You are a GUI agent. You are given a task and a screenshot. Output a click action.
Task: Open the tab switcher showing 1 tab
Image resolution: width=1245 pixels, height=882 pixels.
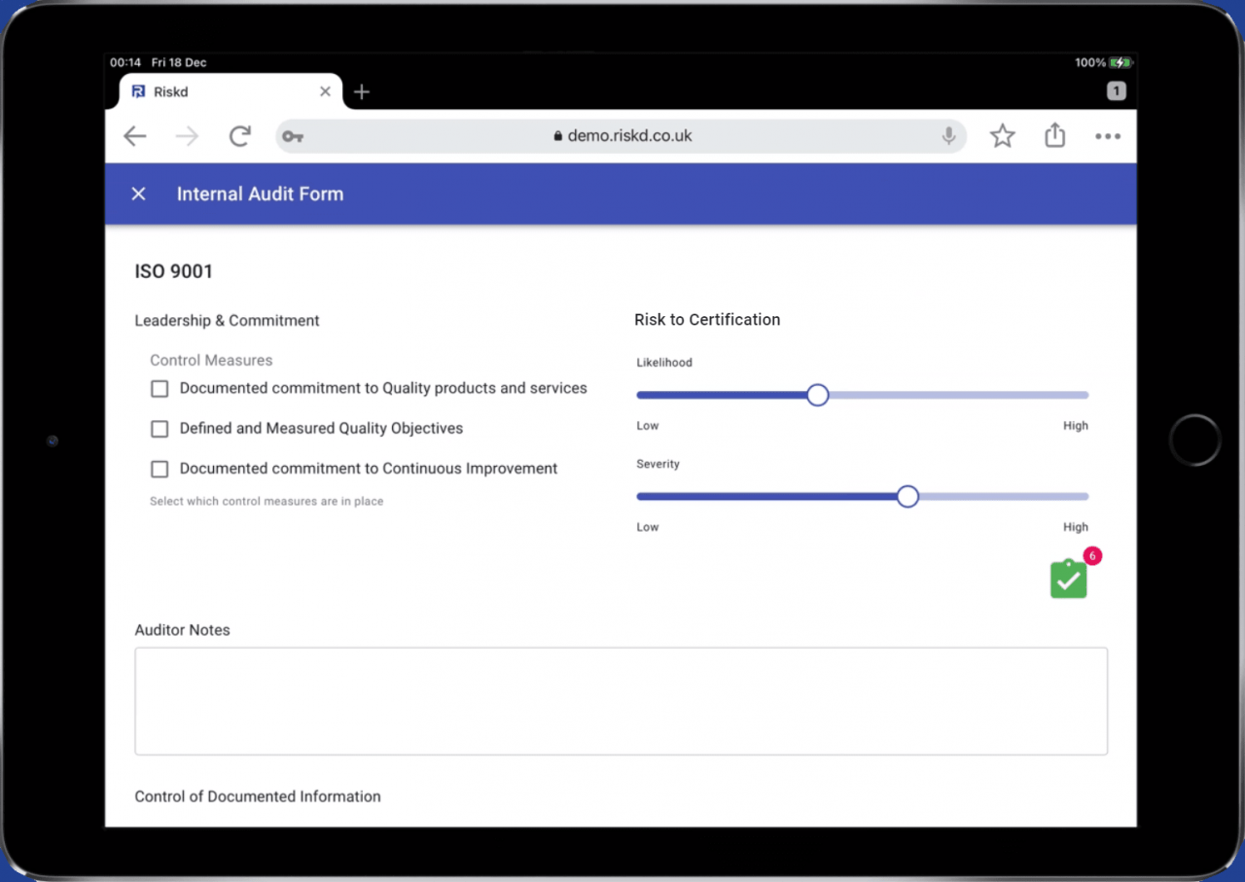click(1116, 90)
